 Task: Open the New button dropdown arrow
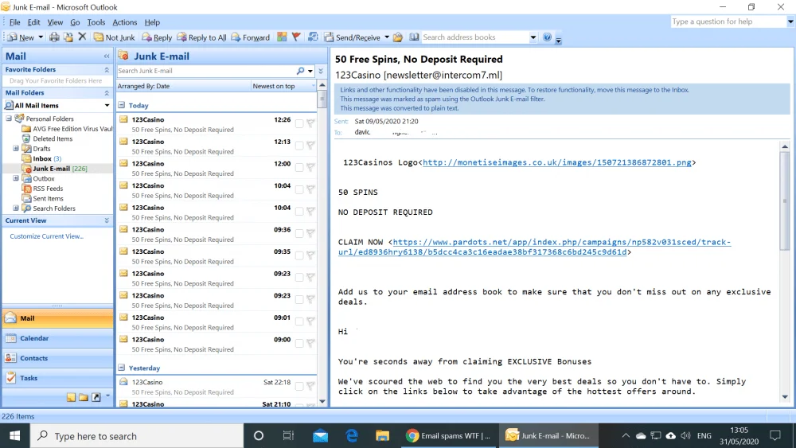click(41, 37)
